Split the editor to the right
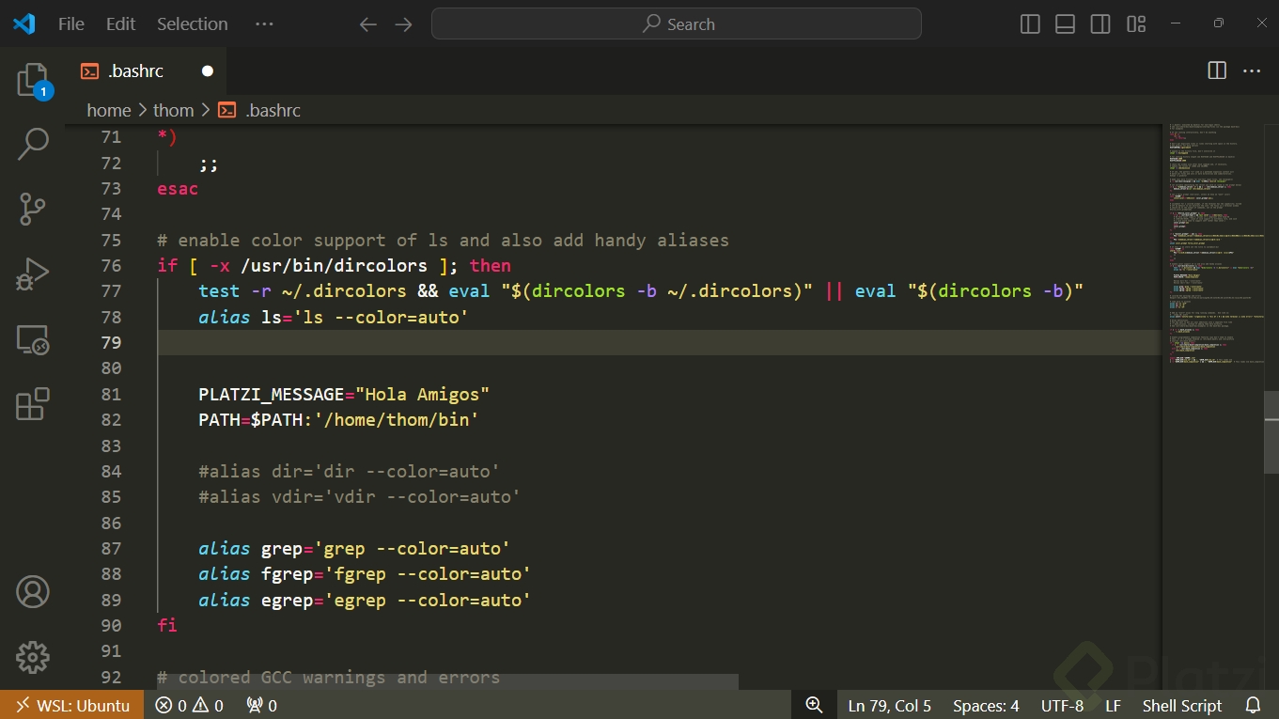This screenshot has width=1279, height=719. tap(1217, 70)
